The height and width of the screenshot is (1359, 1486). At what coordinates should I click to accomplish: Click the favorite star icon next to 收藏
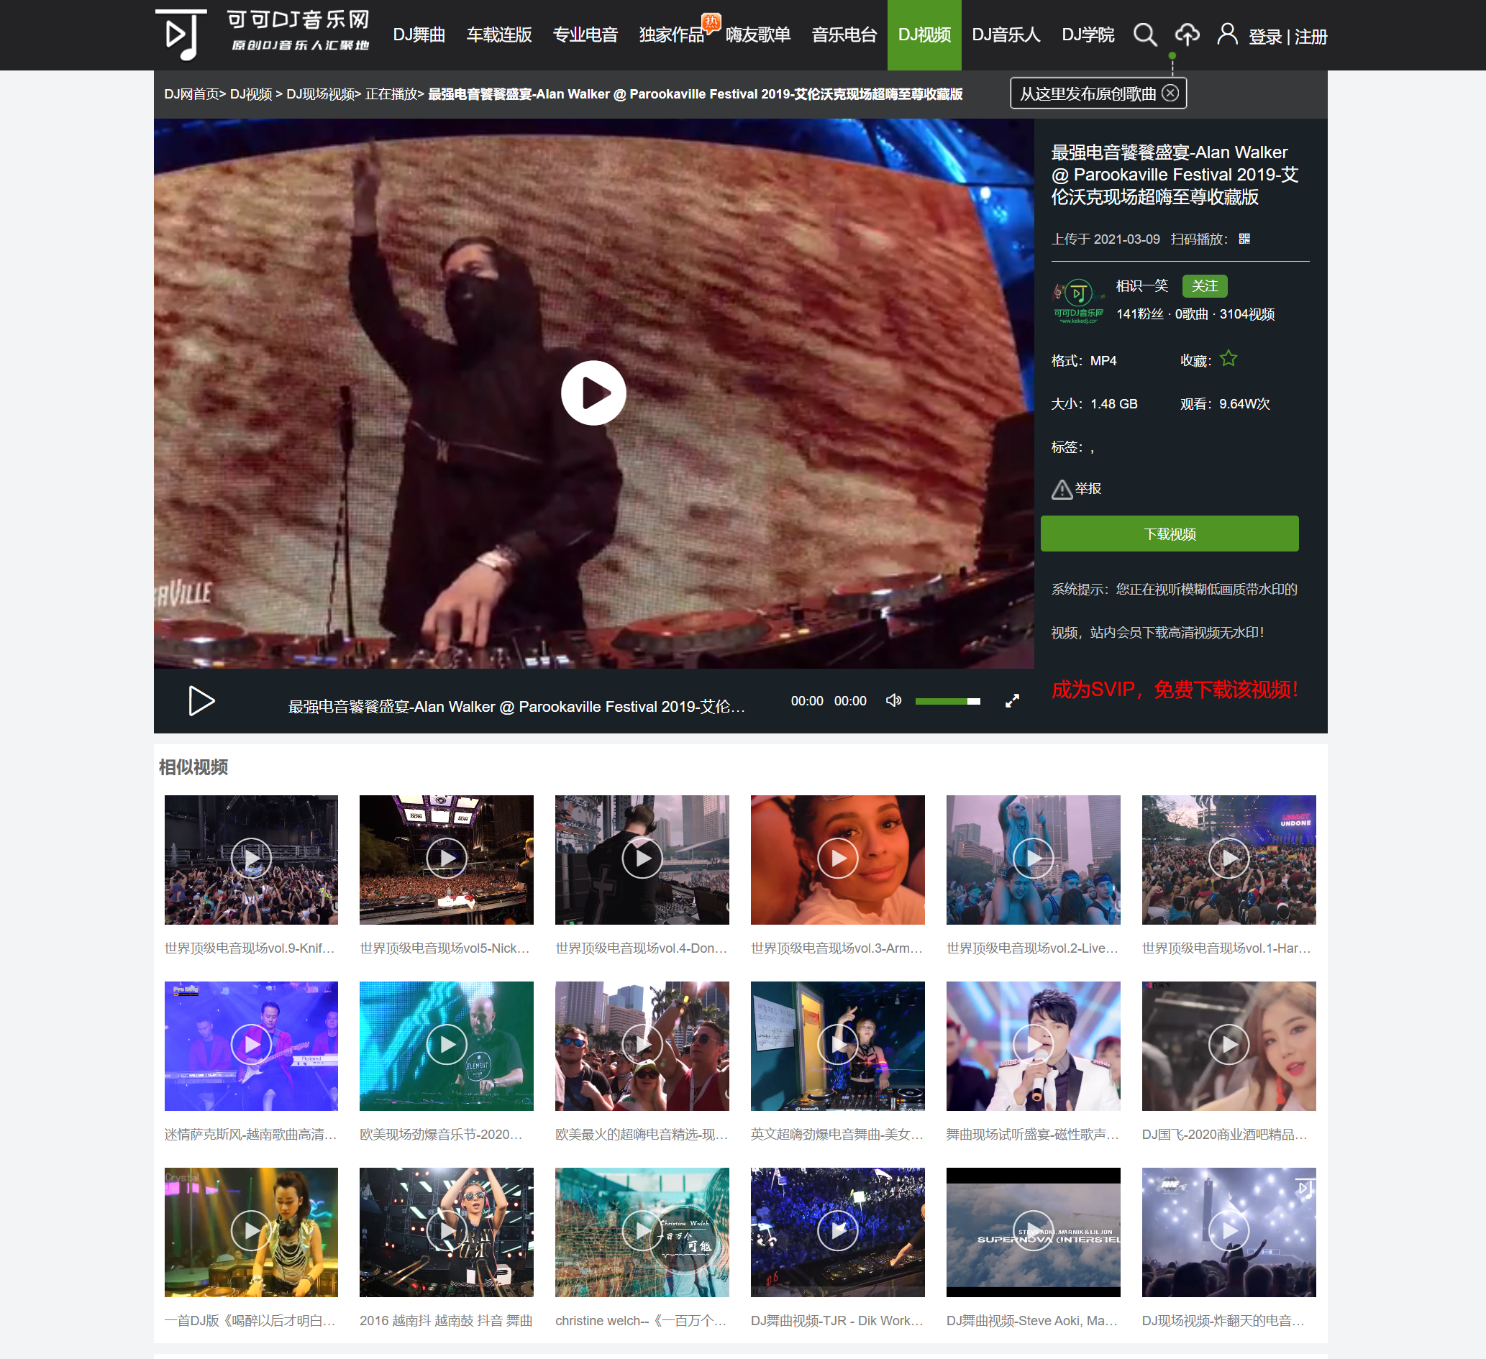click(x=1228, y=359)
